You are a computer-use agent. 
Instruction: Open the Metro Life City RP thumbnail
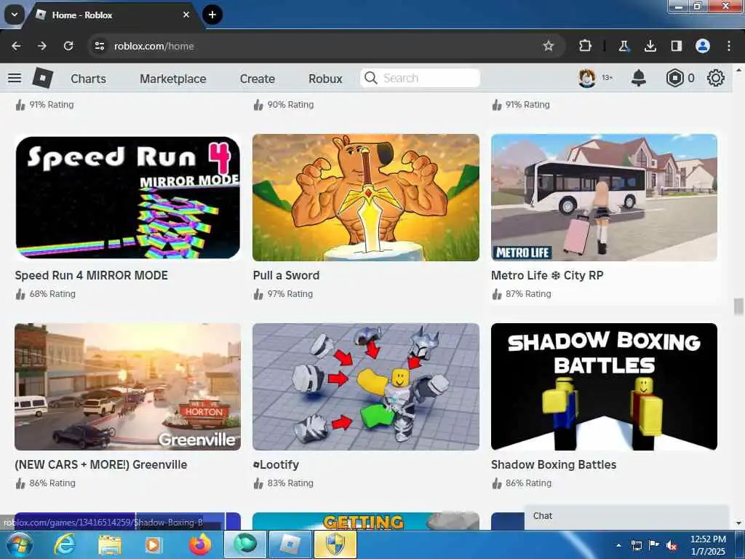604,197
